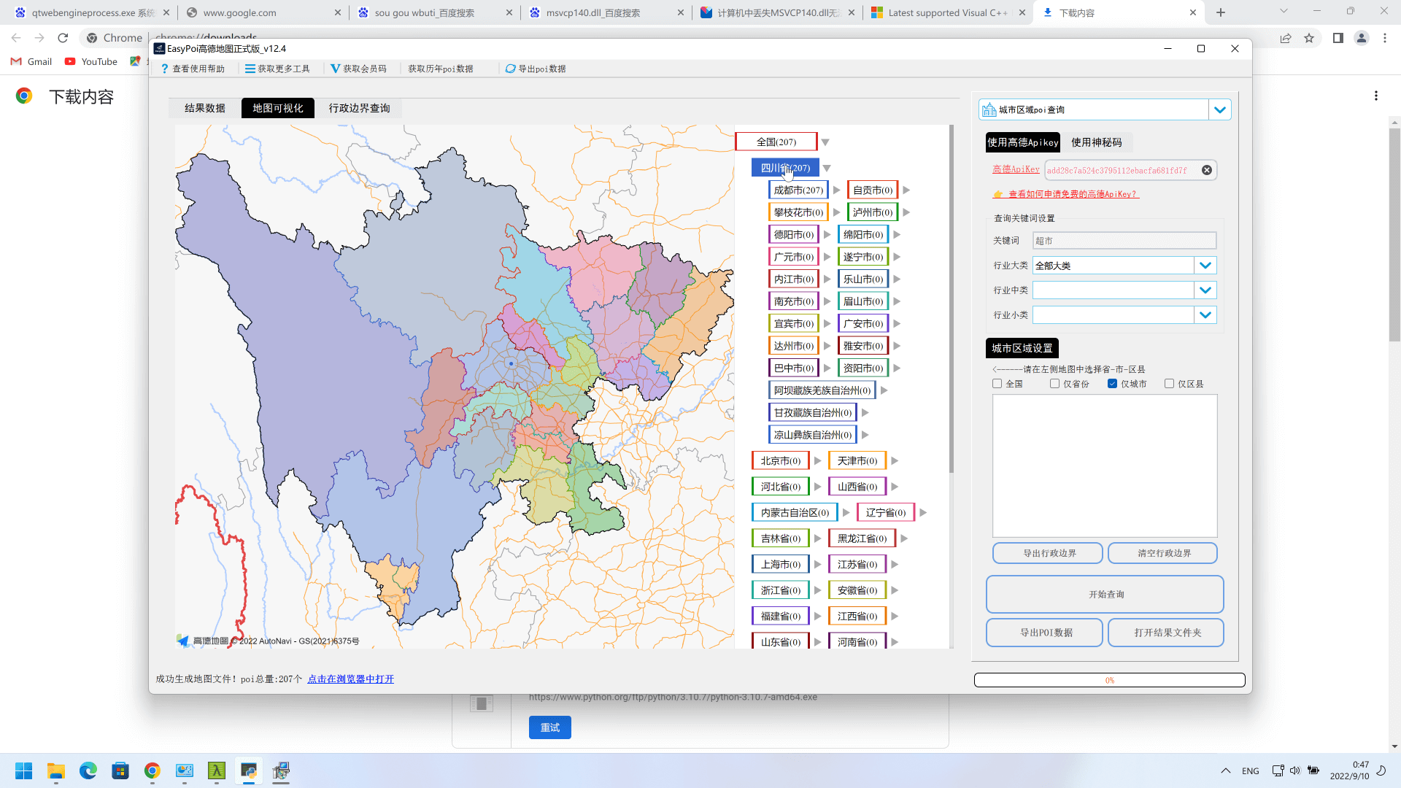Switch to the 结果数据 tab
The image size is (1401, 788).
pyautogui.click(x=205, y=108)
